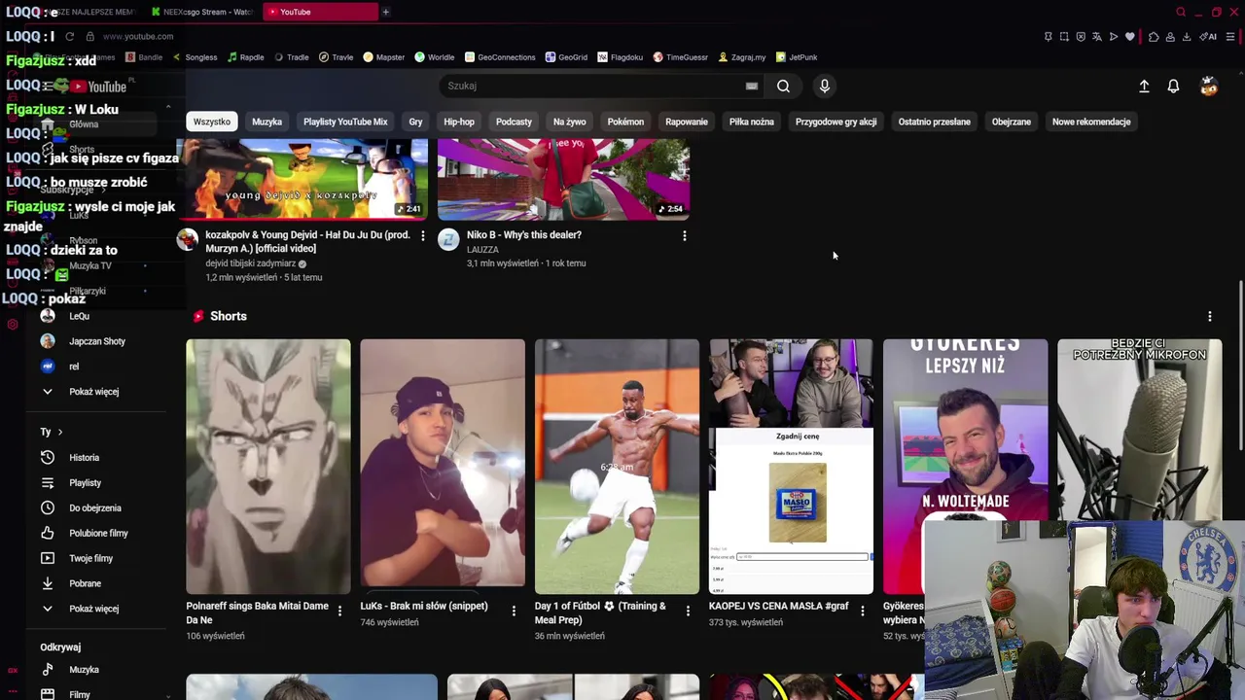This screenshot has height=700, width=1245.
Task: Open the create/upload video icon
Action: (1144, 87)
